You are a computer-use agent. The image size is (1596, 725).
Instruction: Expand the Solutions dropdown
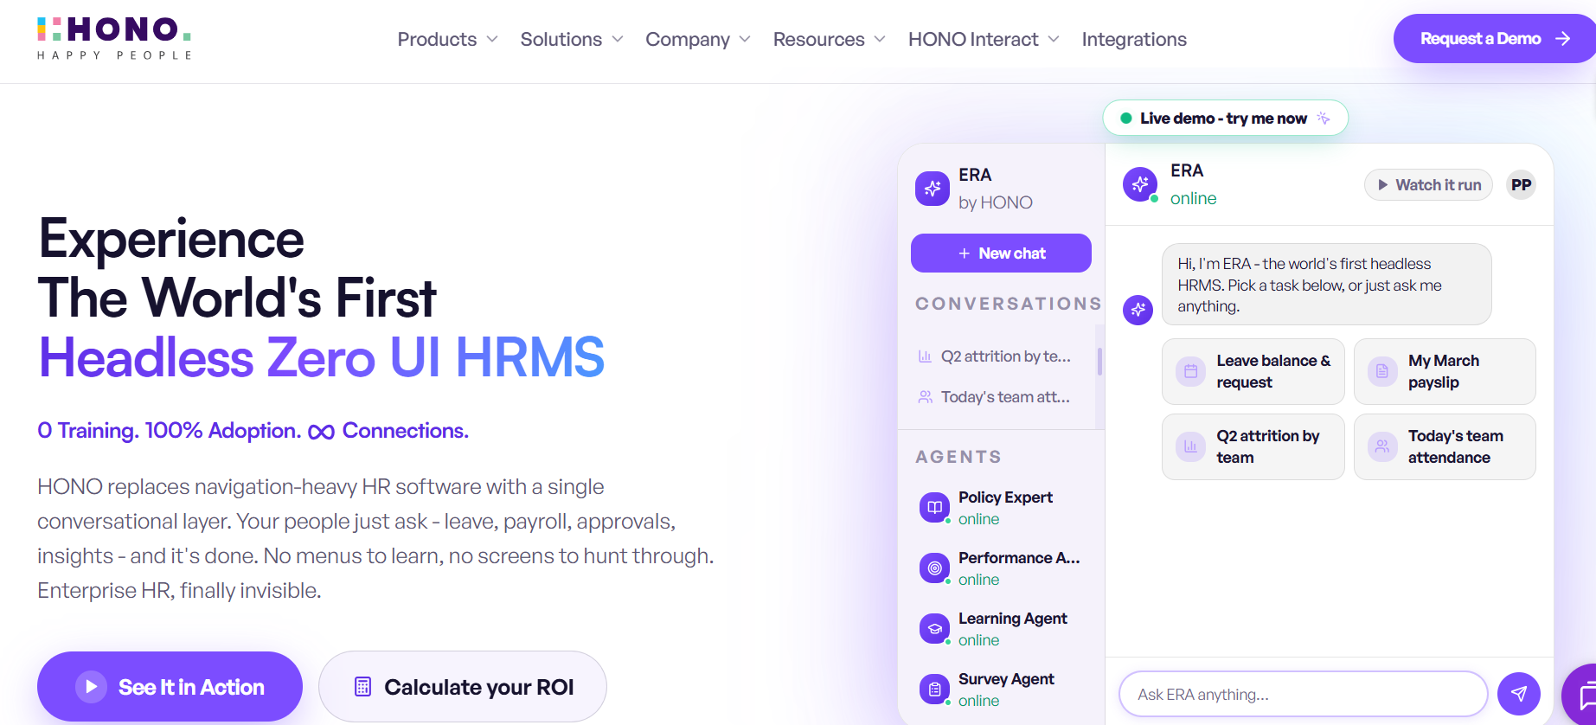point(572,40)
